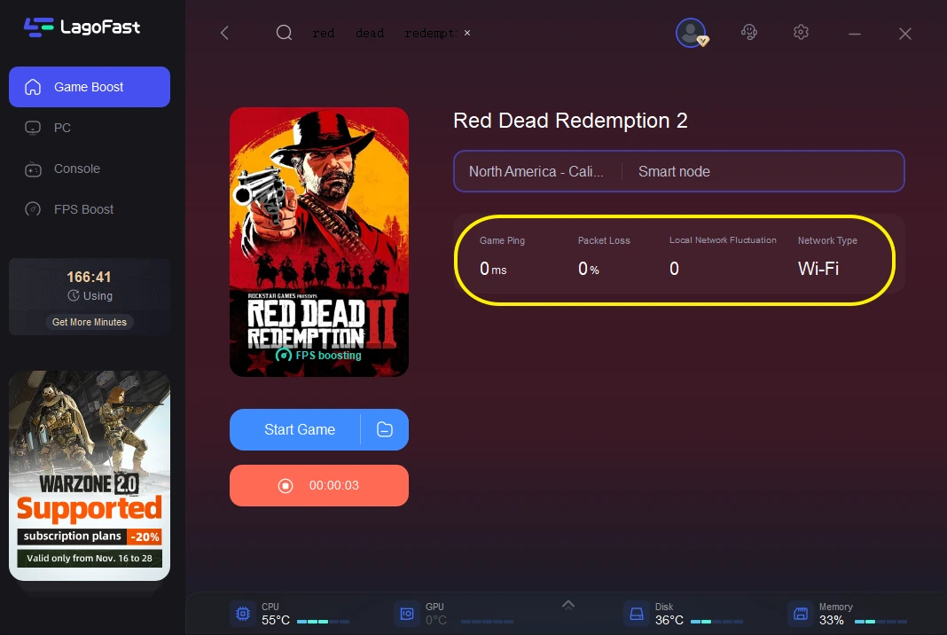This screenshot has width=947, height=635.
Task: Click the search magnifier icon
Action: click(284, 33)
